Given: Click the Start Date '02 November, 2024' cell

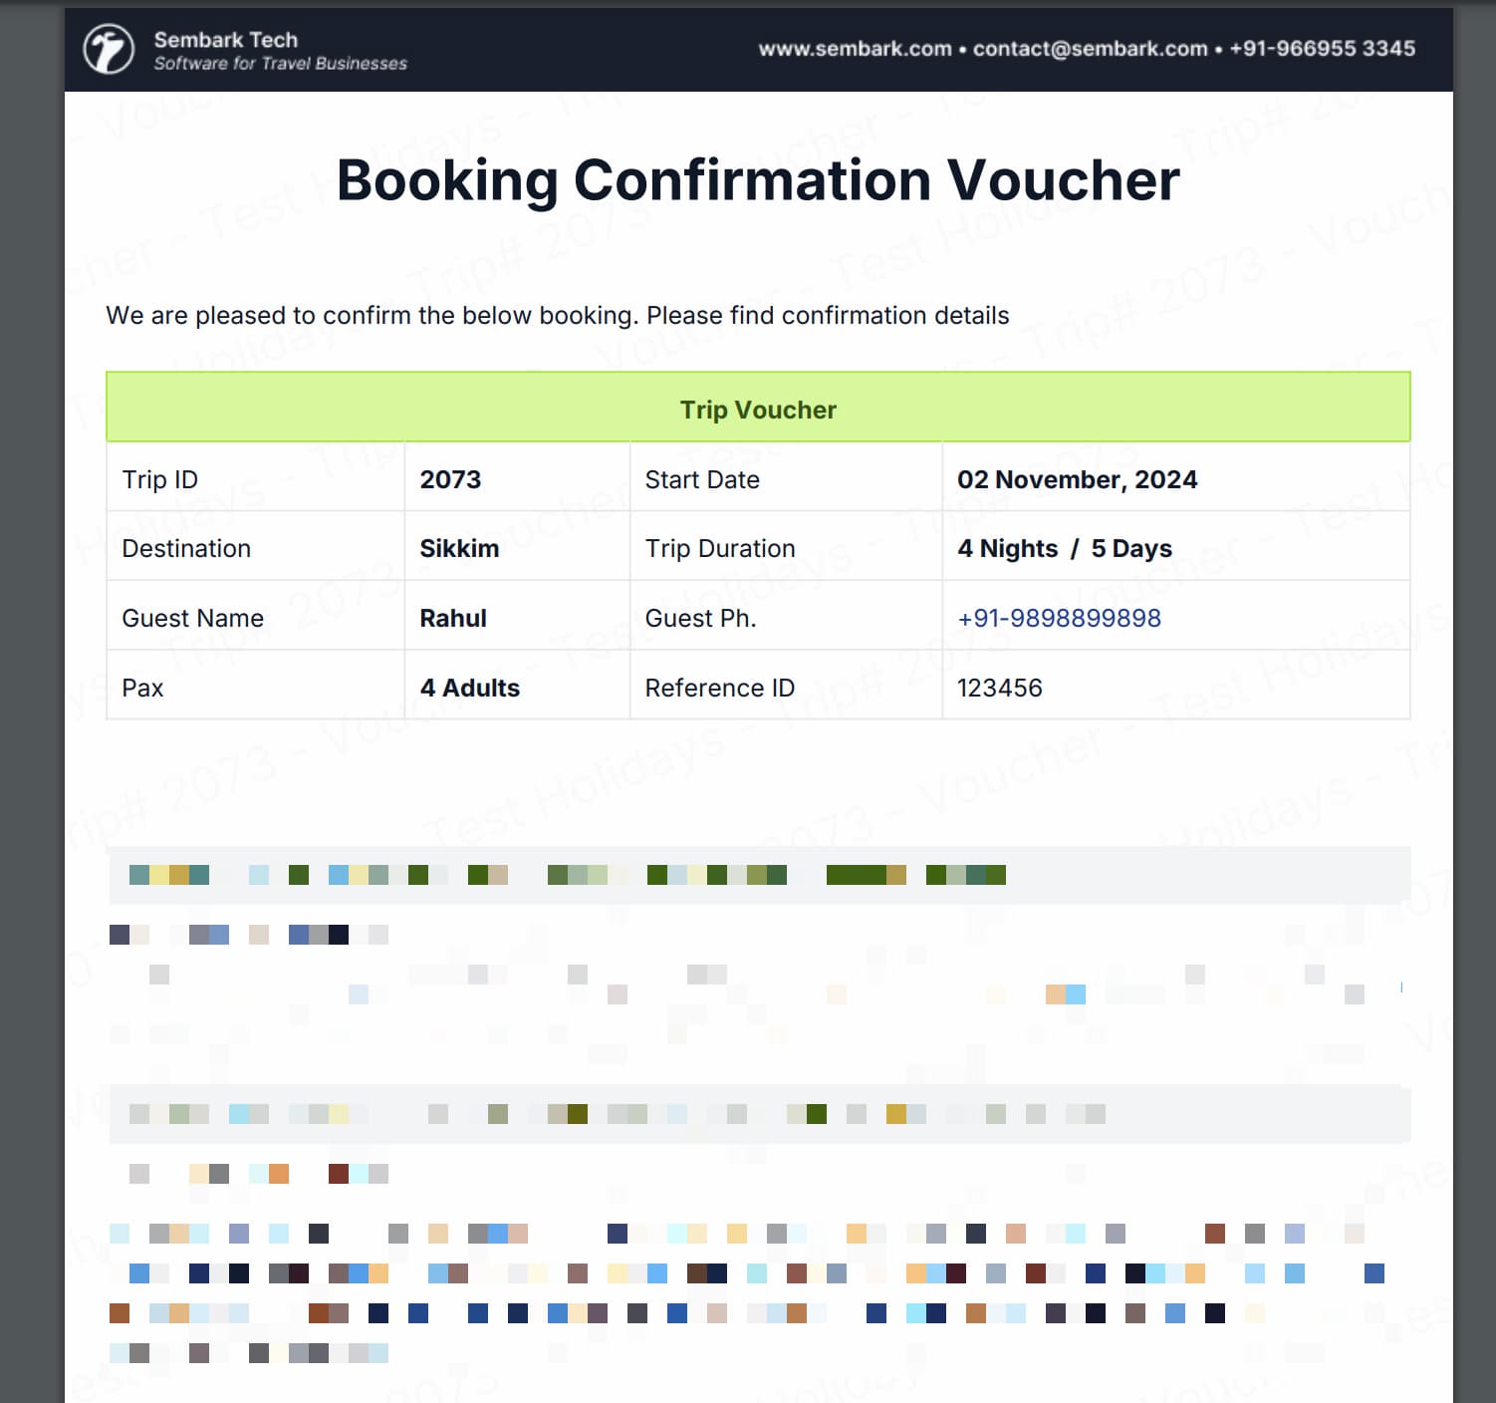Looking at the screenshot, I should pyautogui.click(x=1078, y=479).
